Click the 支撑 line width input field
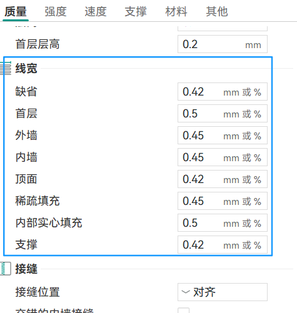The height and width of the screenshot is (313, 297). [223, 245]
